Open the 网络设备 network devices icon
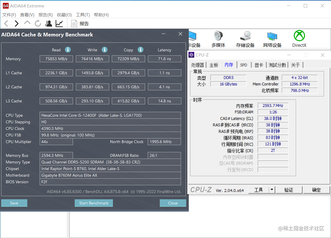The width and height of the screenshot is (331, 238). 272,39
